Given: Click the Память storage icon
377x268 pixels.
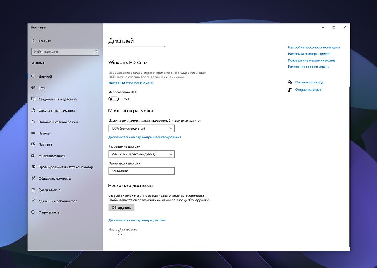Looking at the screenshot, I should [x=33, y=133].
